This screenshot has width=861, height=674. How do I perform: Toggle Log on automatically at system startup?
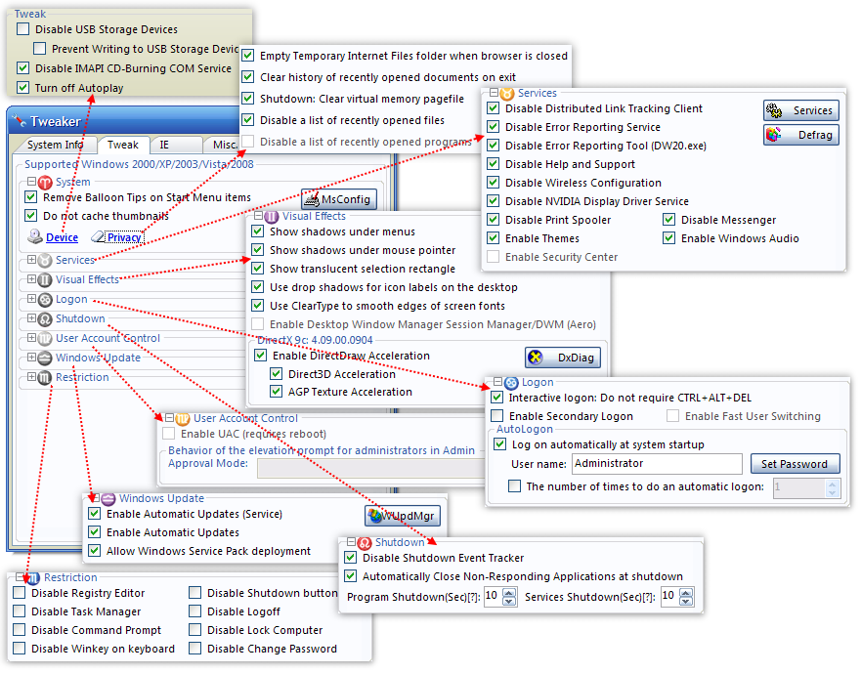pos(499,444)
